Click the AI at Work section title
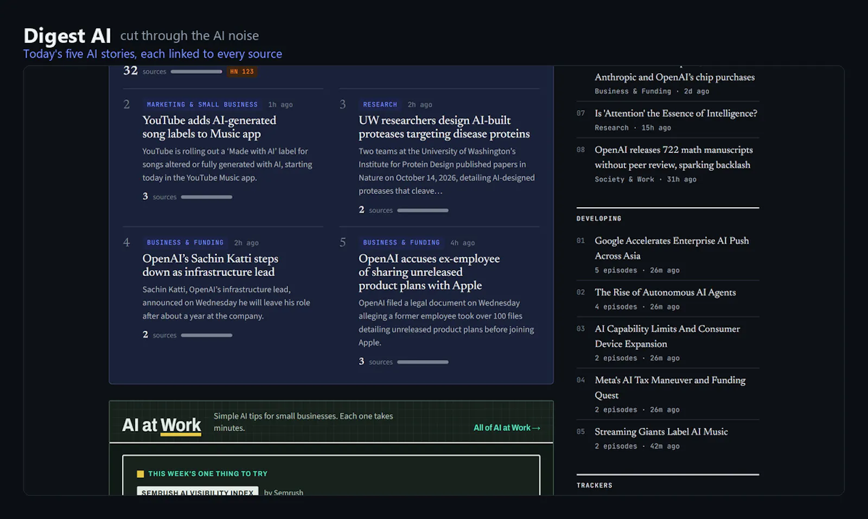 click(x=162, y=425)
